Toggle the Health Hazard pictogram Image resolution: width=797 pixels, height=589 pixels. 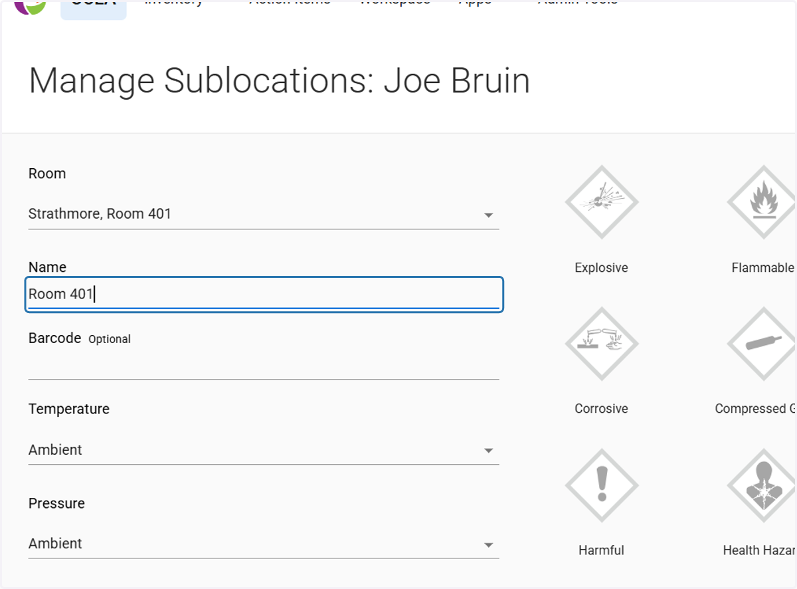[762, 485]
